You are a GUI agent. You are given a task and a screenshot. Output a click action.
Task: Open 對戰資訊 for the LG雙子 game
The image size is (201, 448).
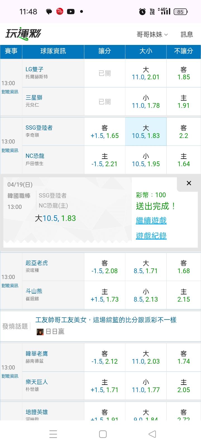pos(10,92)
